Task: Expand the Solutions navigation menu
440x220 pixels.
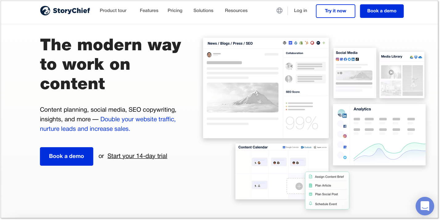Action: (x=203, y=10)
